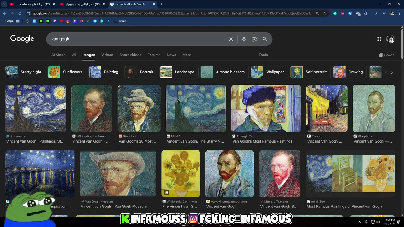Viewport: 404px width, 227px height.
Task: Click the taskbar microphone icon
Action: coord(366,222)
